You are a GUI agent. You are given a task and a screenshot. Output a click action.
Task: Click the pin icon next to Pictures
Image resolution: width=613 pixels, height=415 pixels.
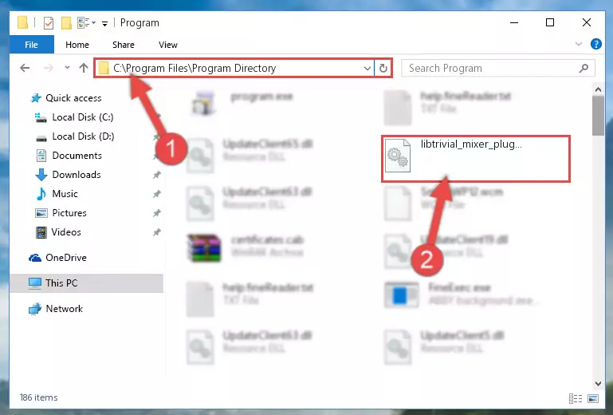[x=157, y=213]
